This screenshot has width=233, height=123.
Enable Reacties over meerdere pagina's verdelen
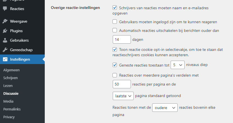pyautogui.click(x=115, y=75)
